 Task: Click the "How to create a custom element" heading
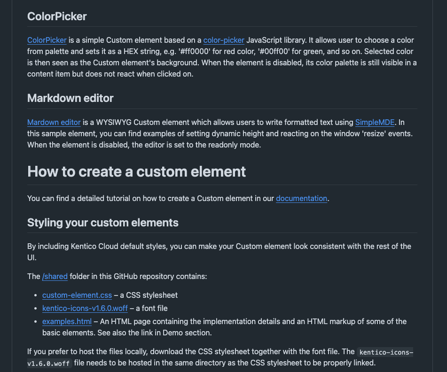(136, 171)
